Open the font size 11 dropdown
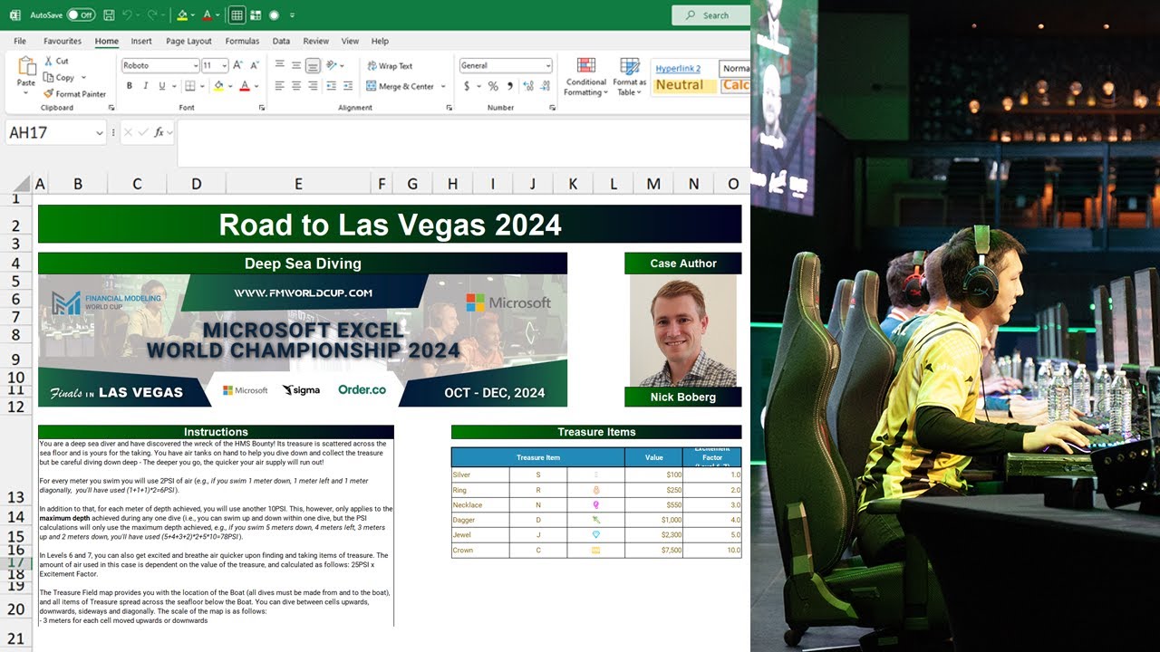The width and height of the screenshot is (1160, 652). (x=224, y=65)
